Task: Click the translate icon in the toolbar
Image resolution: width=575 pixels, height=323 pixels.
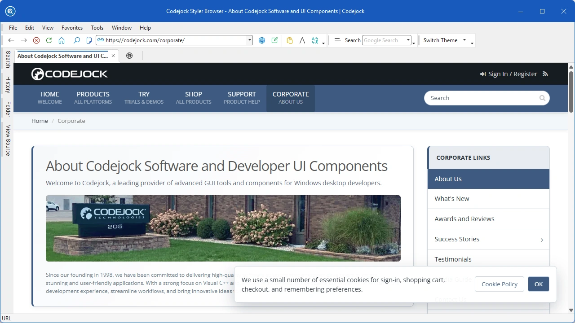Action: (x=315, y=40)
